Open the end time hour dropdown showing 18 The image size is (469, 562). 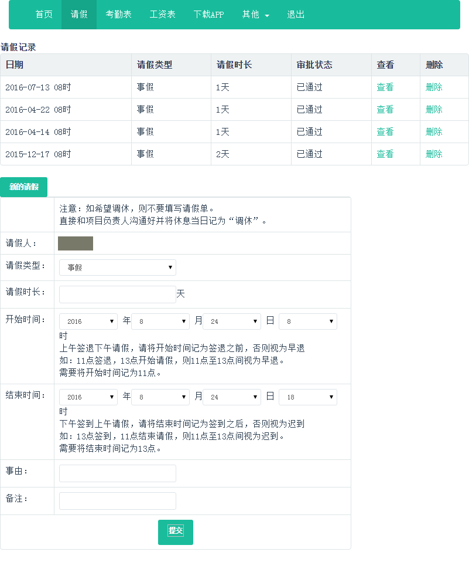point(308,397)
